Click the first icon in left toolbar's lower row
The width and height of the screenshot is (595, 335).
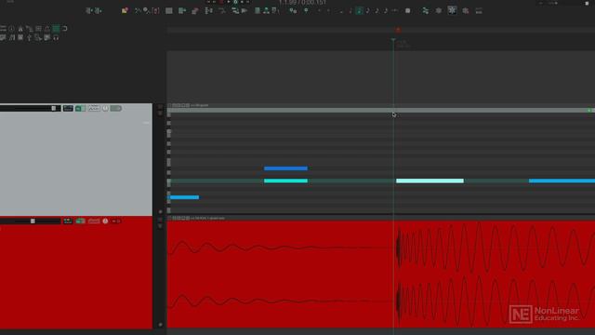(3, 37)
